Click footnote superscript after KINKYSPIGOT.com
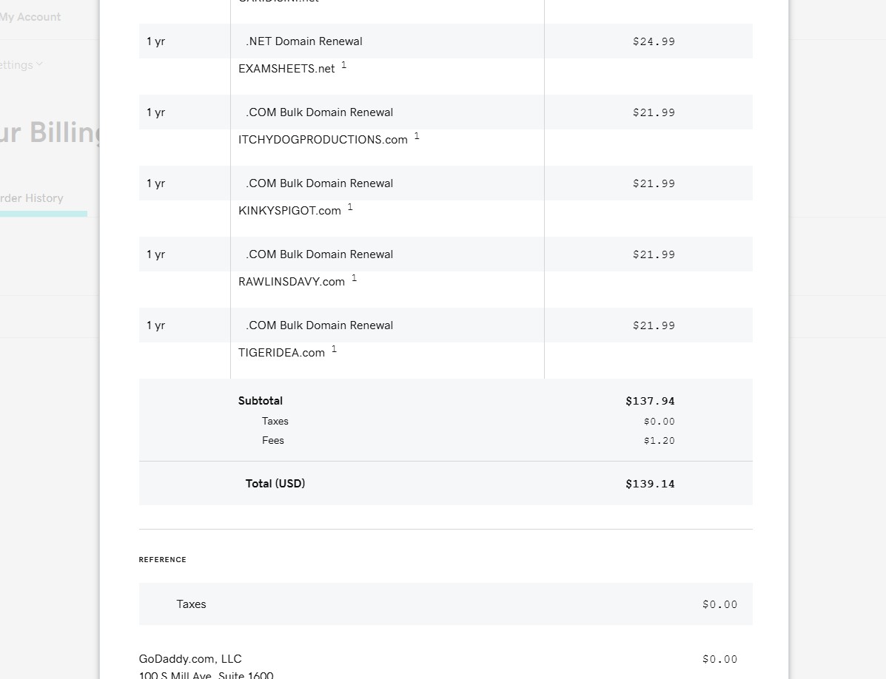 point(350,207)
